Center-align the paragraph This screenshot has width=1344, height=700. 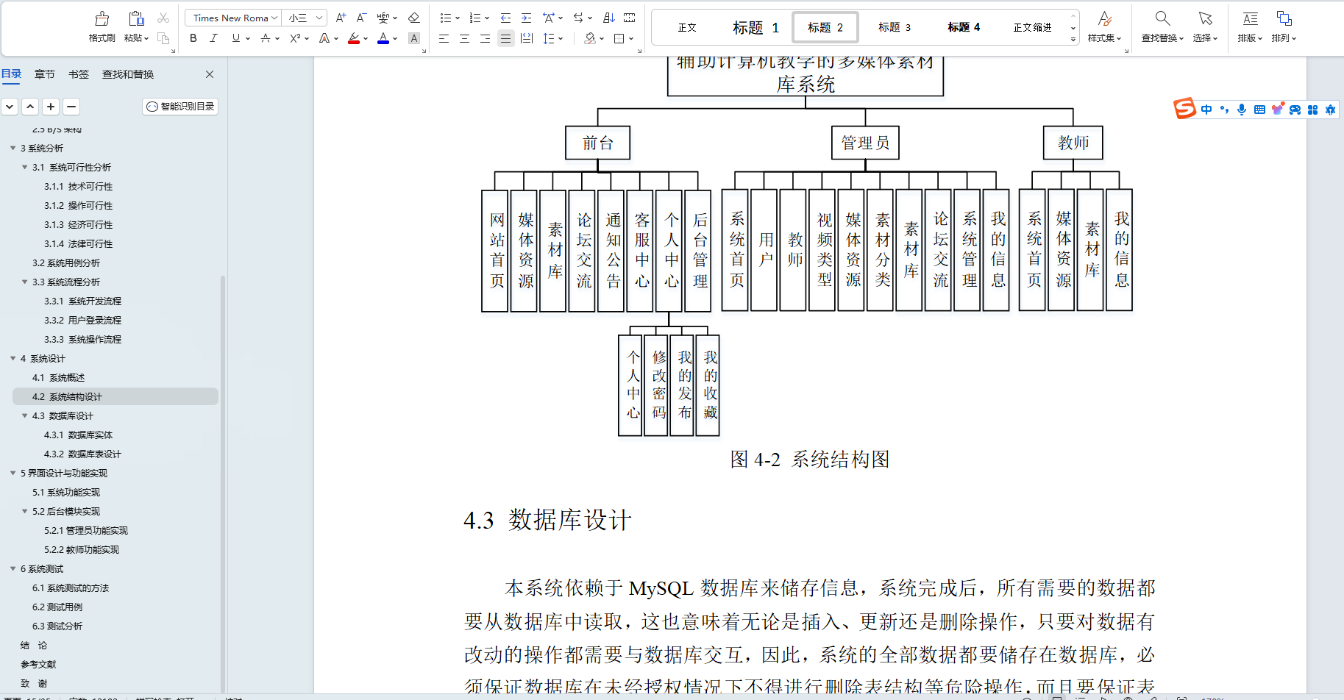(x=464, y=38)
